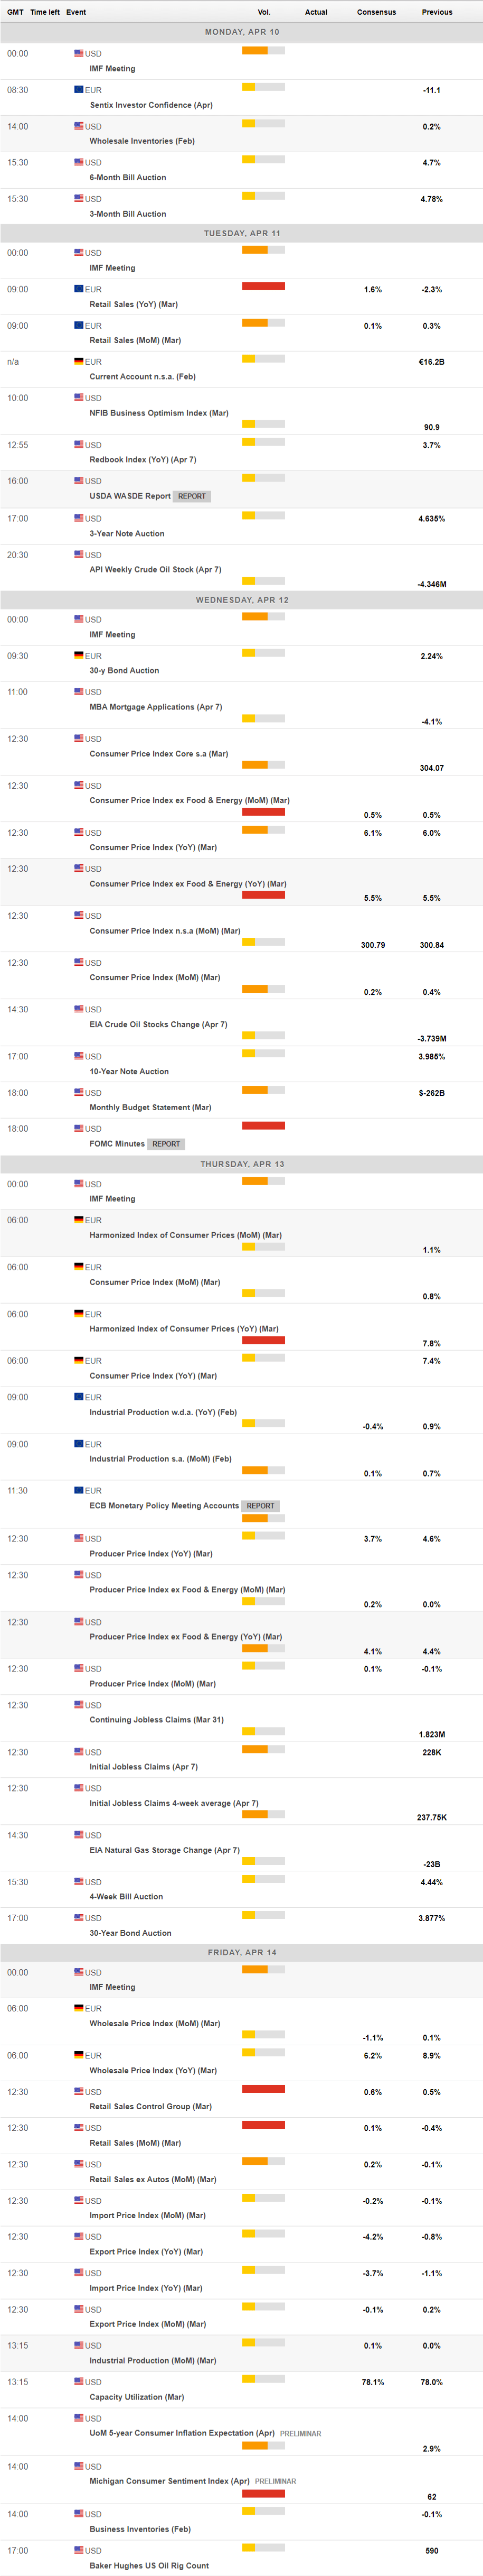Screen dimensions: 483x2576
Task: Click the US flag above Baker Hughes Rig Count
Action: point(79,2550)
